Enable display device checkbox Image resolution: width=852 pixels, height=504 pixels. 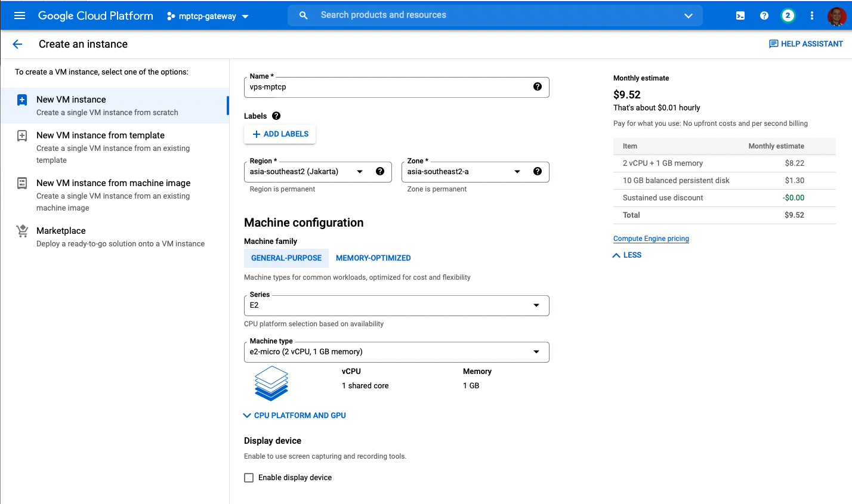point(249,478)
